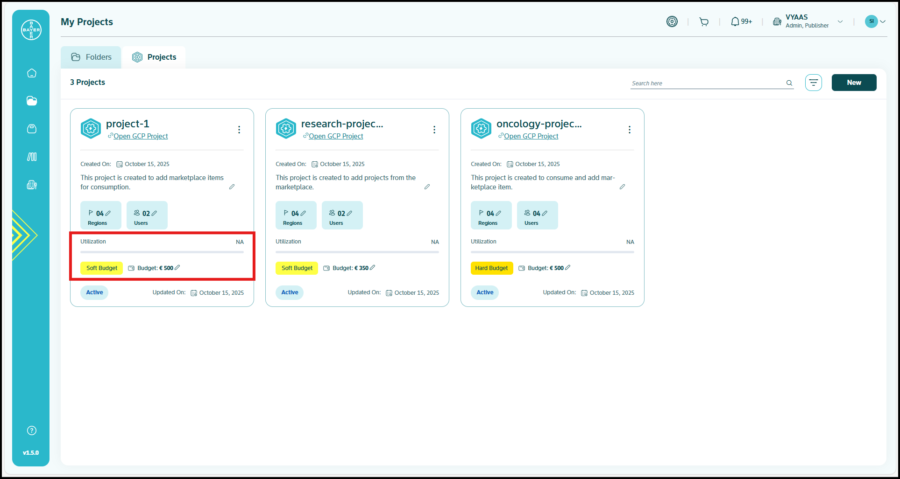Click the New button
The image size is (900, 479).
pos(854,83)
